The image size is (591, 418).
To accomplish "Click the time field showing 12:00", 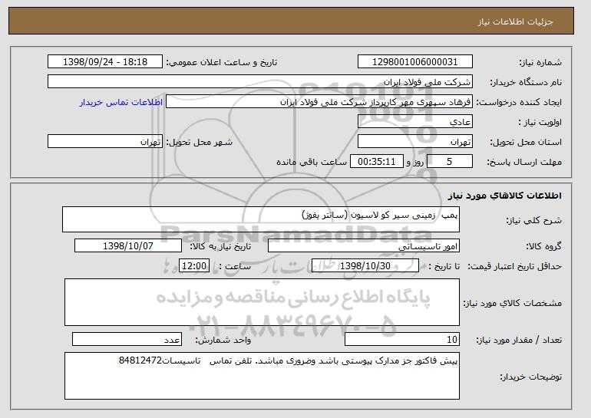I will (194, 266).
